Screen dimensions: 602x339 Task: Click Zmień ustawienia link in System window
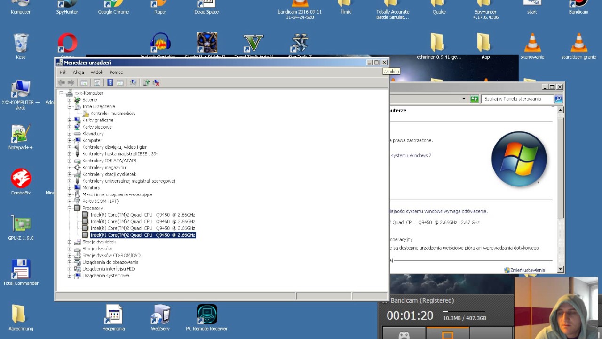tap(528, 270)
